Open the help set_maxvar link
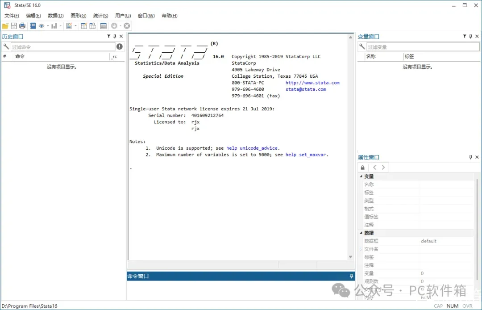Viewport: 482px width, 310px height. click(x=306, y=155)
